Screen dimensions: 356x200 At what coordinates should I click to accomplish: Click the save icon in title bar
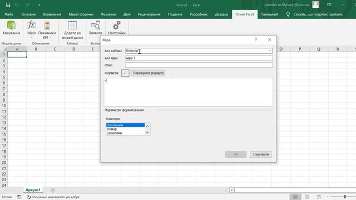coord(8,5)
